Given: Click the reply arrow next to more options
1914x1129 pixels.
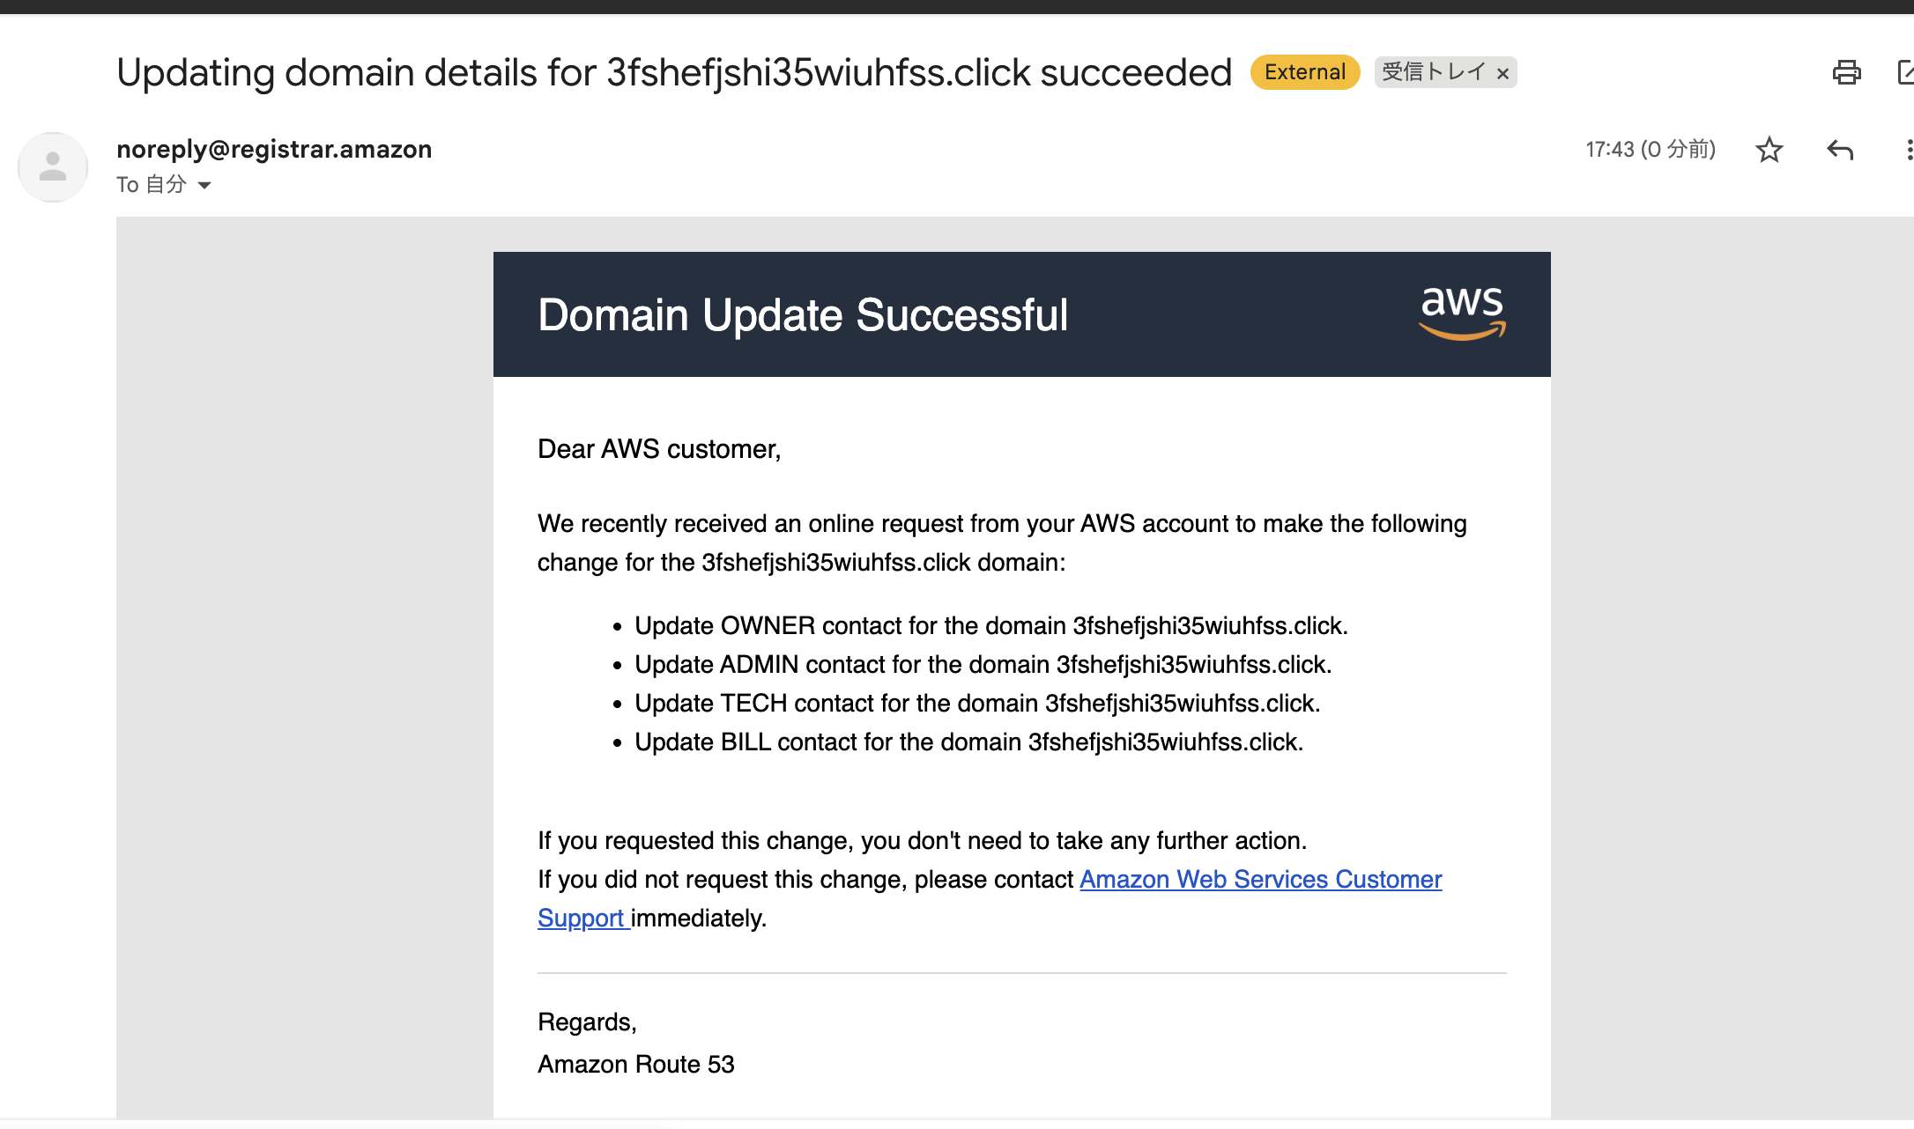Looking at the screenshot, I should click(x=1839, y=150).
